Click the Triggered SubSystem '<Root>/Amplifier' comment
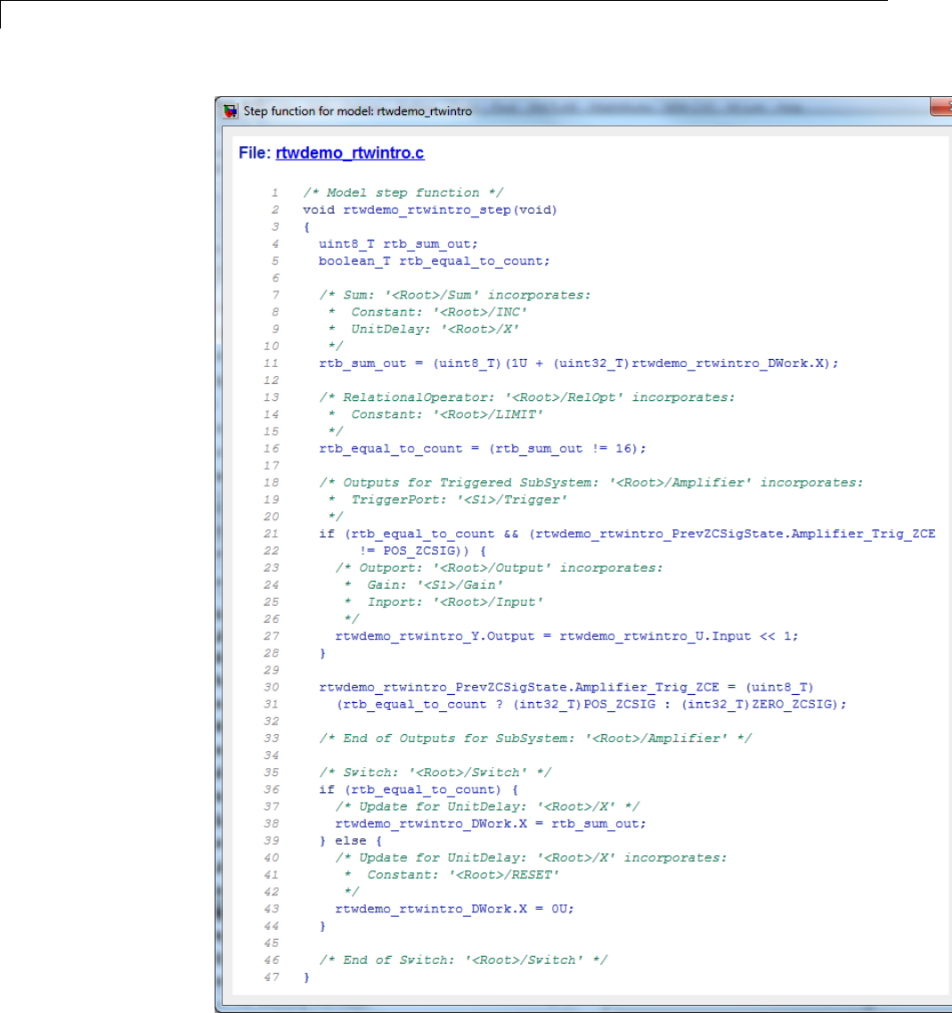 pyautogui.click(x=590, y=483)
